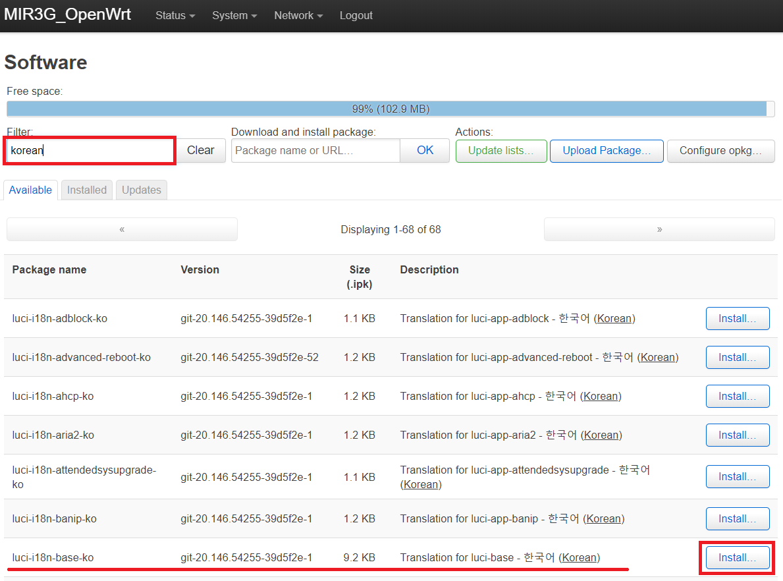Go to the next page of packages
Viewport: 783px width, 581px height.
click(659, 229)
